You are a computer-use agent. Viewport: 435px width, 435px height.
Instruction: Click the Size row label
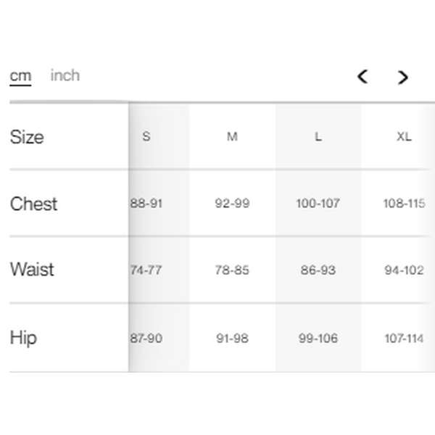pos(27,137)
